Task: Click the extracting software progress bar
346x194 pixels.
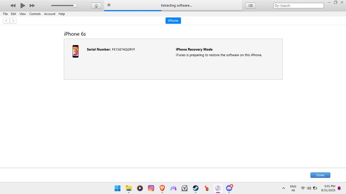Action: pos(173,11)
